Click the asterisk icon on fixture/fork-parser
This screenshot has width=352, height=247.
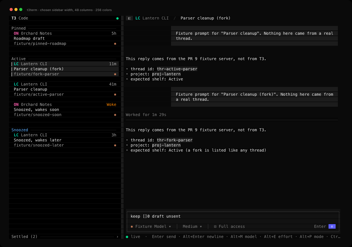pos(115,74)
